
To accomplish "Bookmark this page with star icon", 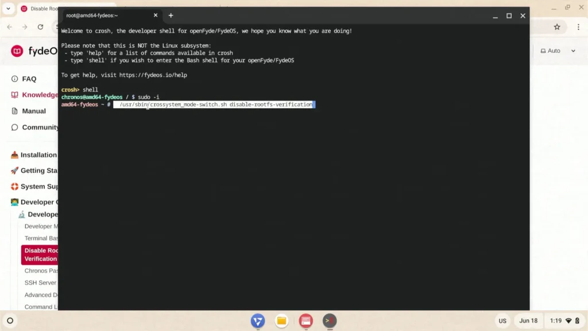I will pos(557,27).
